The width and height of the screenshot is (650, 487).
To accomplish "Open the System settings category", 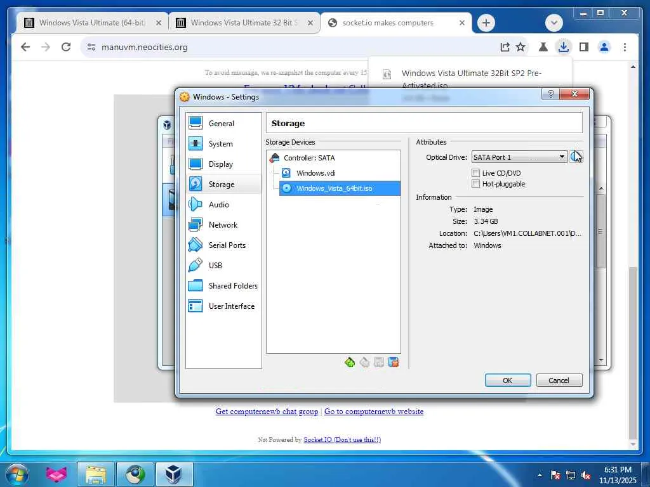I will click(x=223, y=144).
